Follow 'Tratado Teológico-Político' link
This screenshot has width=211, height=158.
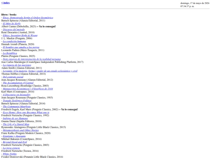[x=17, y=101]
